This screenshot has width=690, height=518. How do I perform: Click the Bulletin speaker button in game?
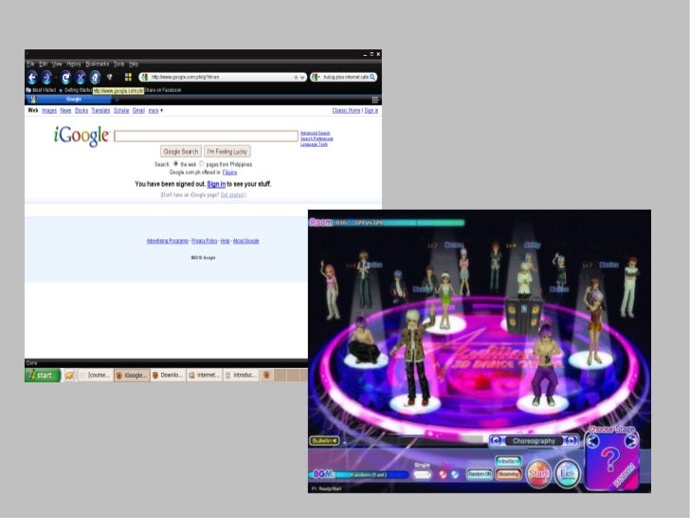325,441
